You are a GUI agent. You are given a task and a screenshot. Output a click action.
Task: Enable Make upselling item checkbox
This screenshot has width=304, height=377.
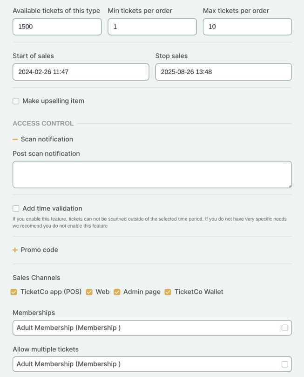coord(16,101)
